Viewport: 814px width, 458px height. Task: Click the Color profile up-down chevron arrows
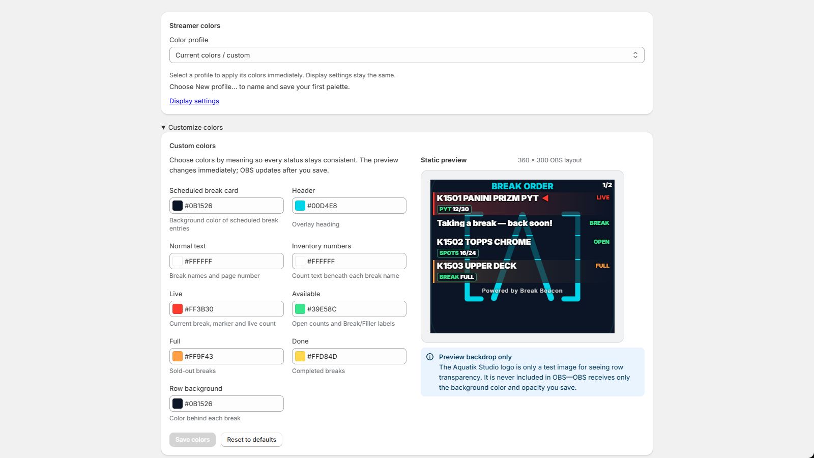tap(635, 55)
